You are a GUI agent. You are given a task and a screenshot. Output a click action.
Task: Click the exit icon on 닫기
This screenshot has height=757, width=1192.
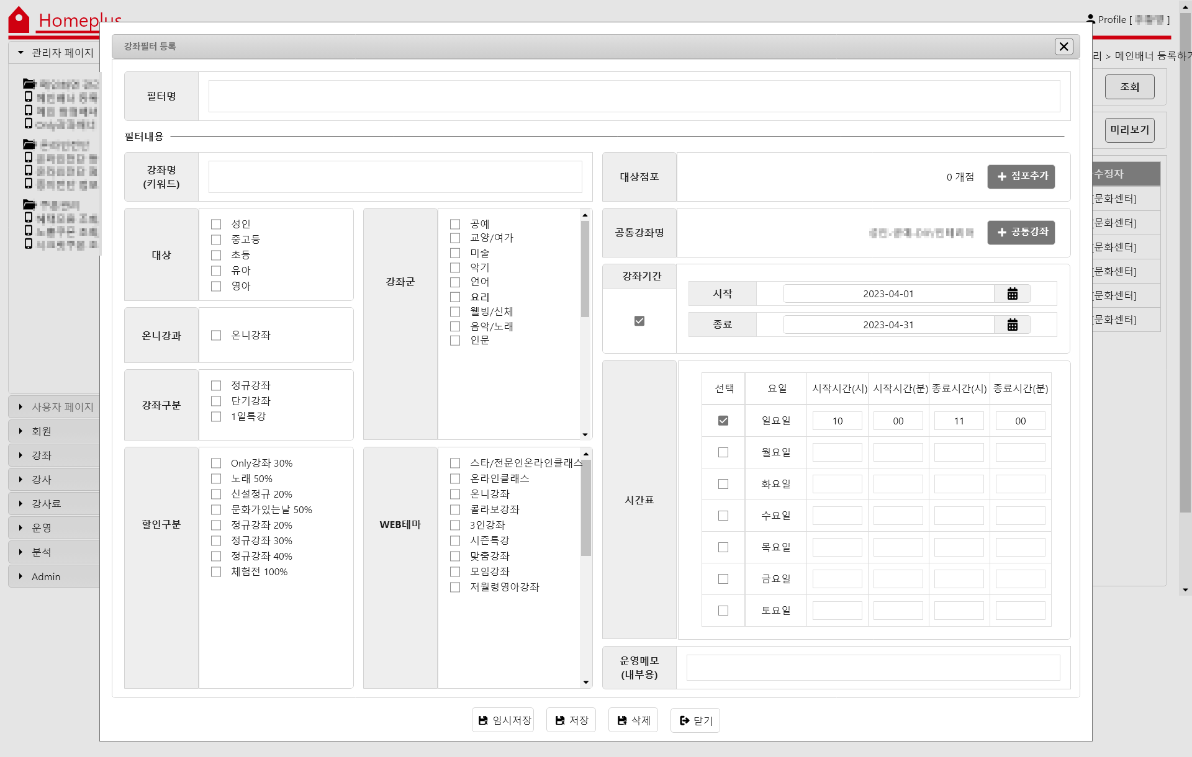[684, 720]
